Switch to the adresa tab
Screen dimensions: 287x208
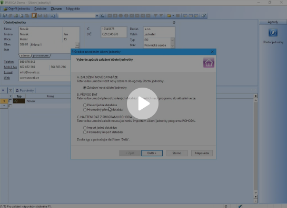pyautogui.click(x=25, y=55)
